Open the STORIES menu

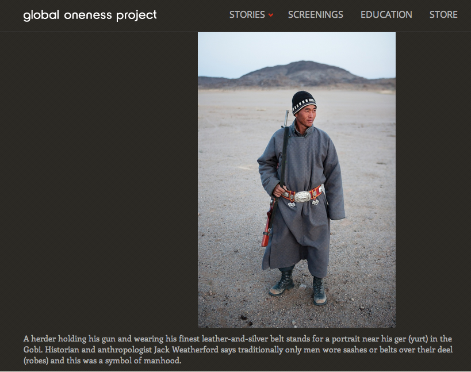(247, 14)
